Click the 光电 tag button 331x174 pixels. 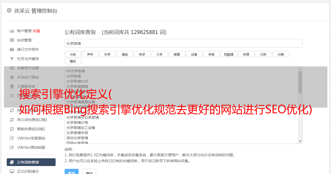pos(73,54)
